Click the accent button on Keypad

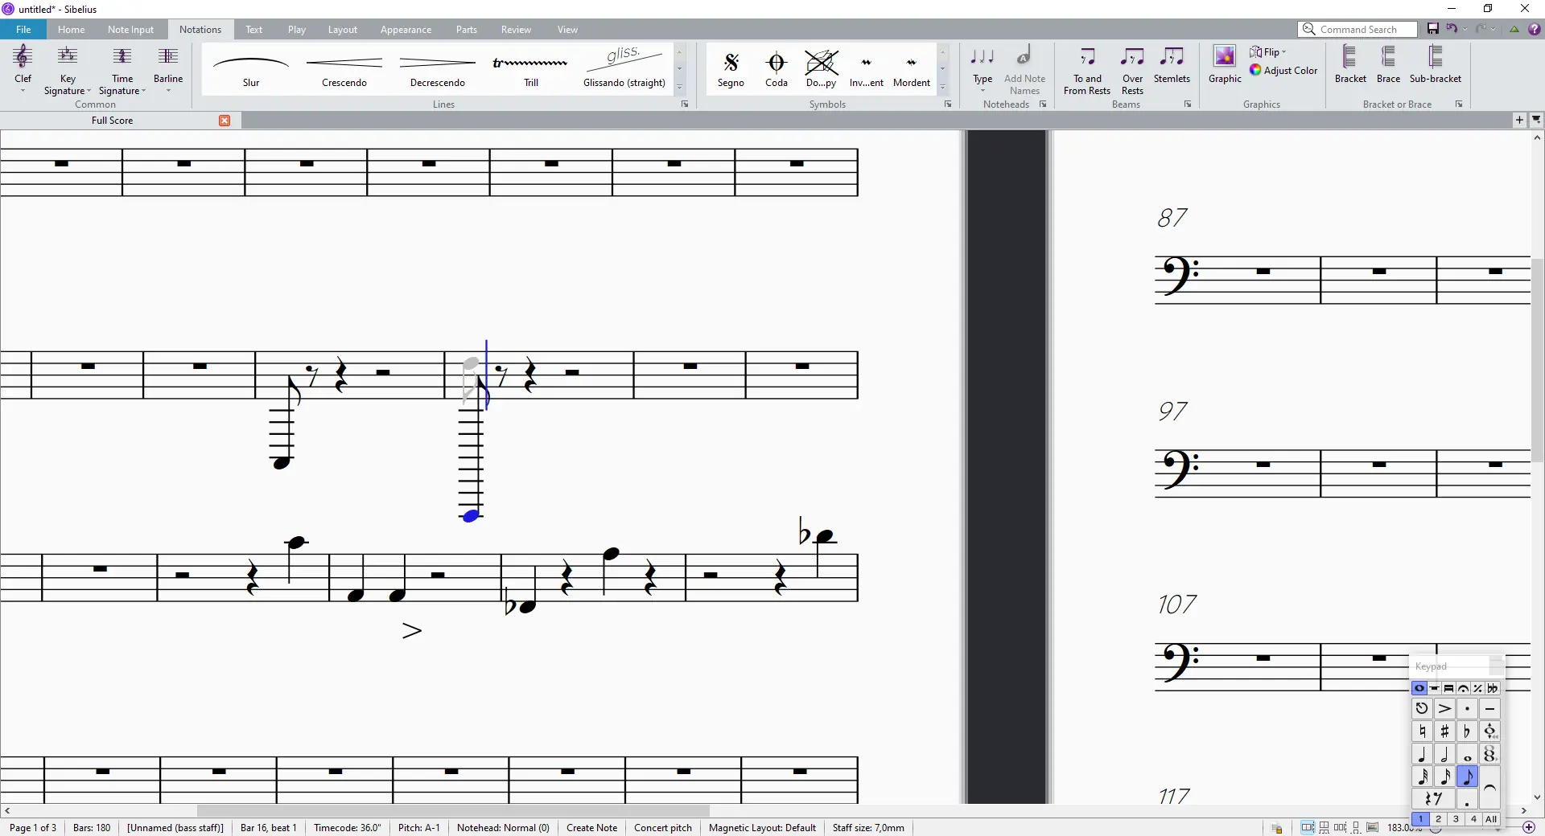pos(1444,709)
